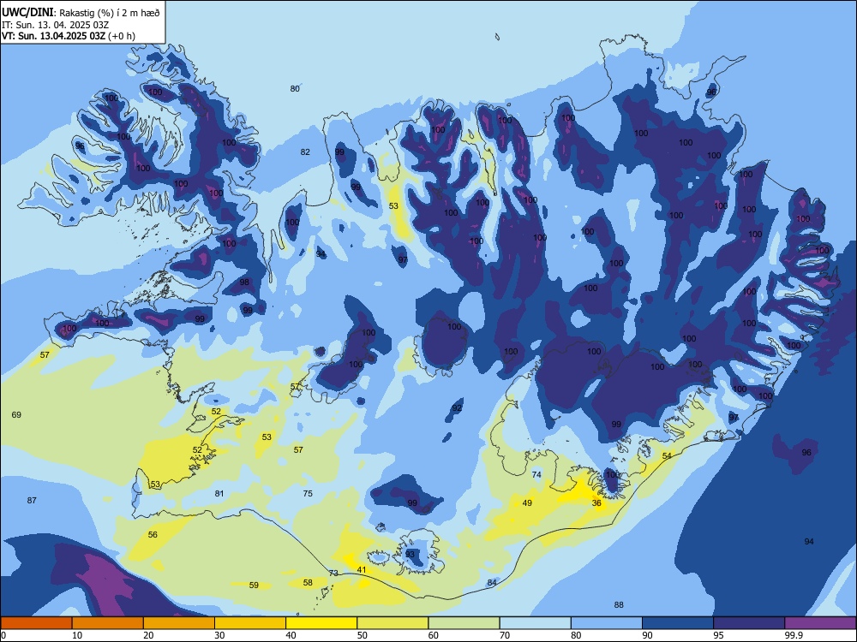This screenshot has width=857, height=642.
Task: Click the '40' legend scale label
Action: (291, 635)
